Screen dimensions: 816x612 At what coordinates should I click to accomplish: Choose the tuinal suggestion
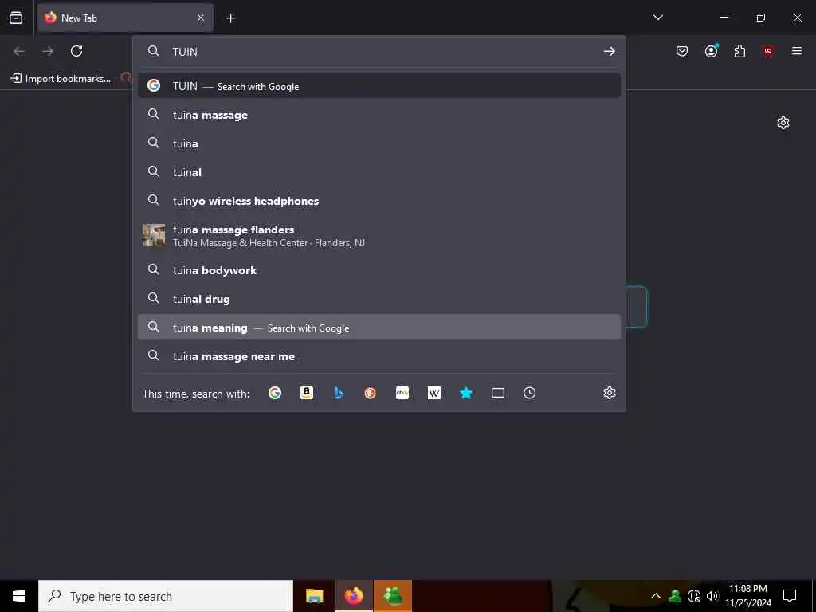pos(379,172)
